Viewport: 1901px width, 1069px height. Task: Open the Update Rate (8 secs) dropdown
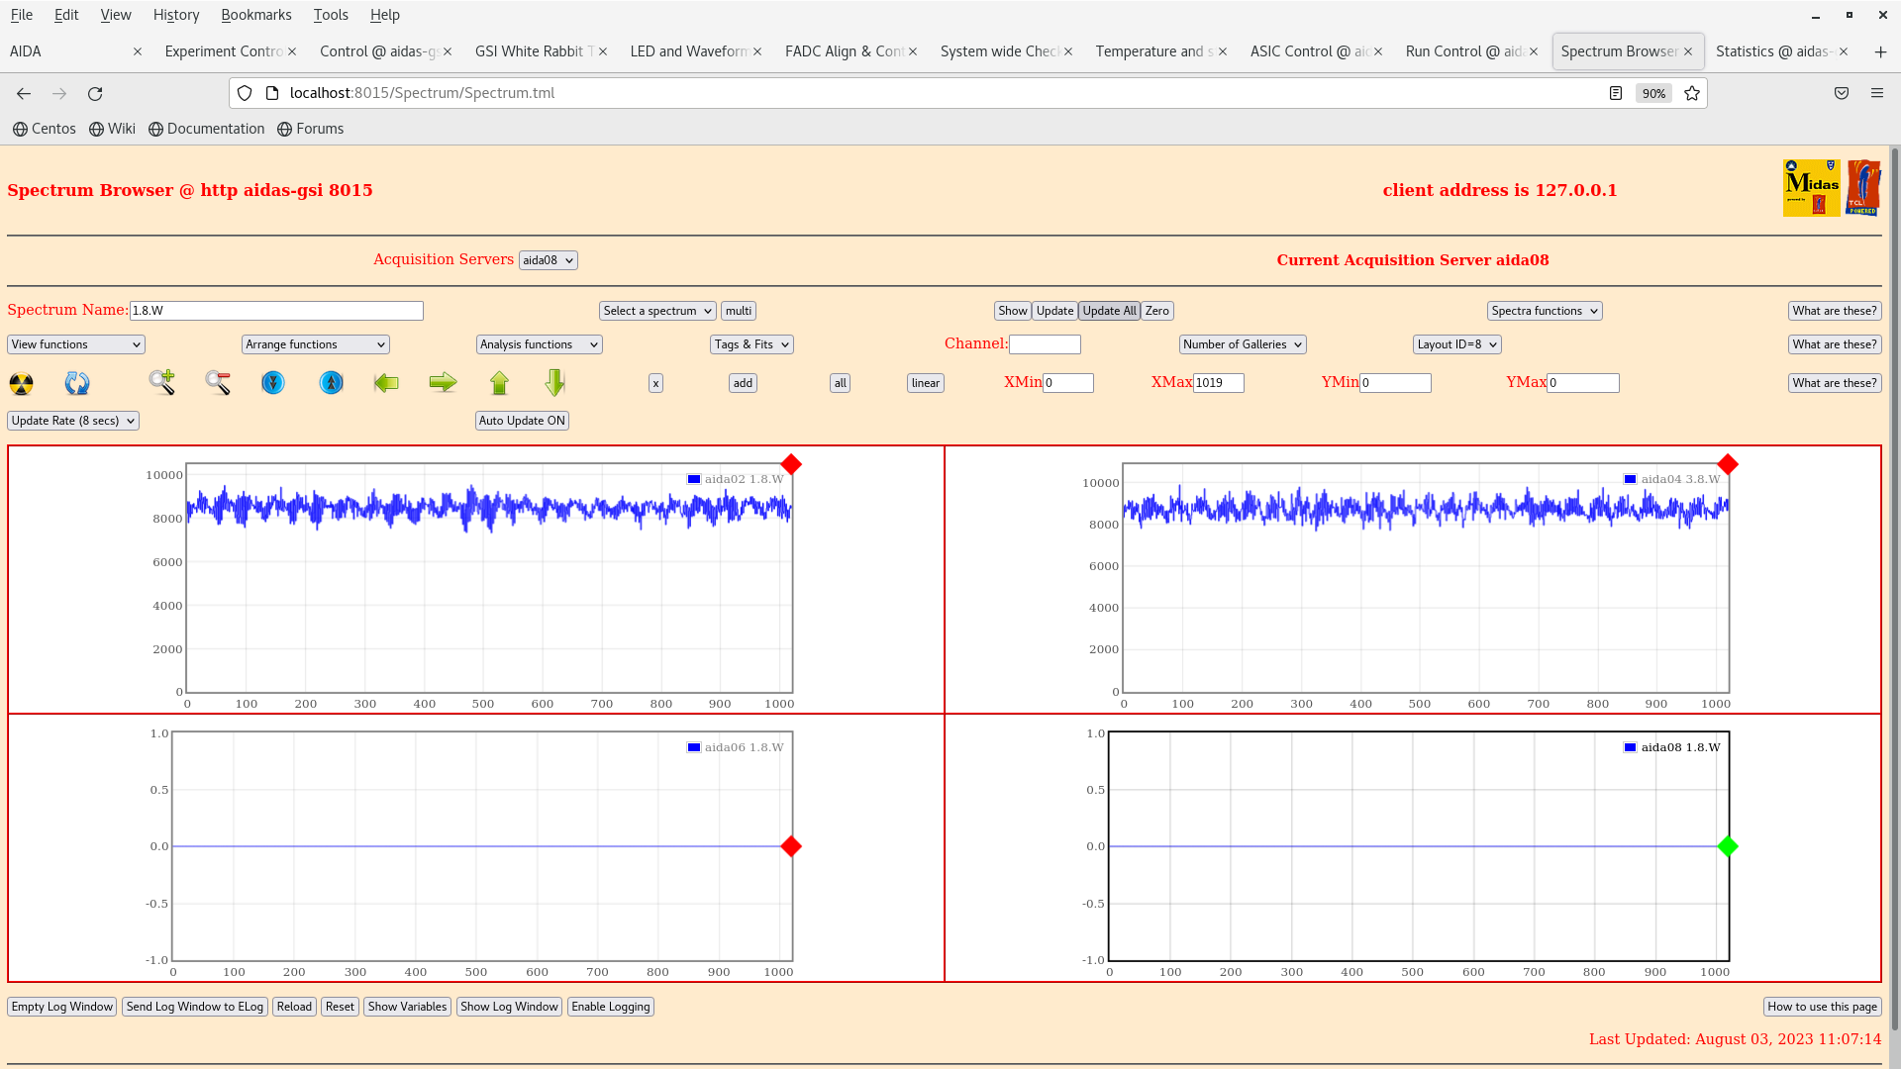coord(73,421)
